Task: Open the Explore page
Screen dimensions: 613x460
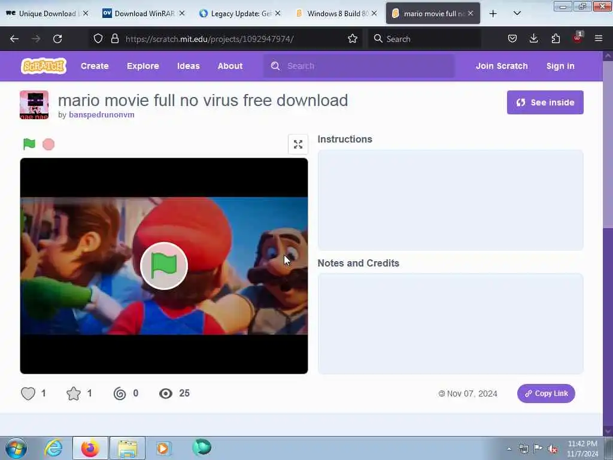Action: (142, 66)
